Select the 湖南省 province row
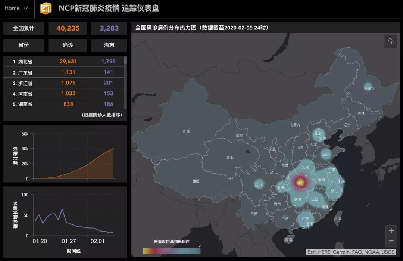The width and height of the screenshot is (403, 261). [63, 104]
